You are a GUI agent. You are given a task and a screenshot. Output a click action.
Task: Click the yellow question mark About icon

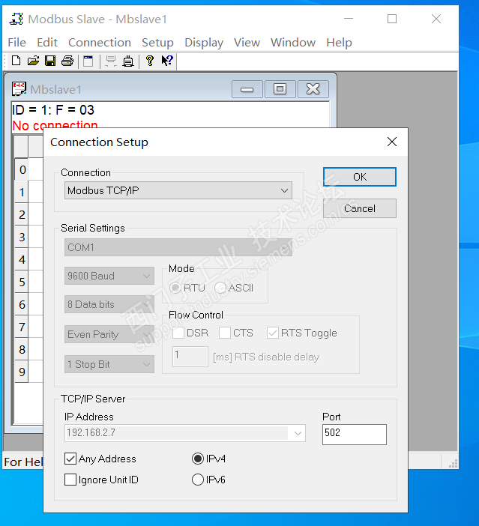[x=149, y=61]
